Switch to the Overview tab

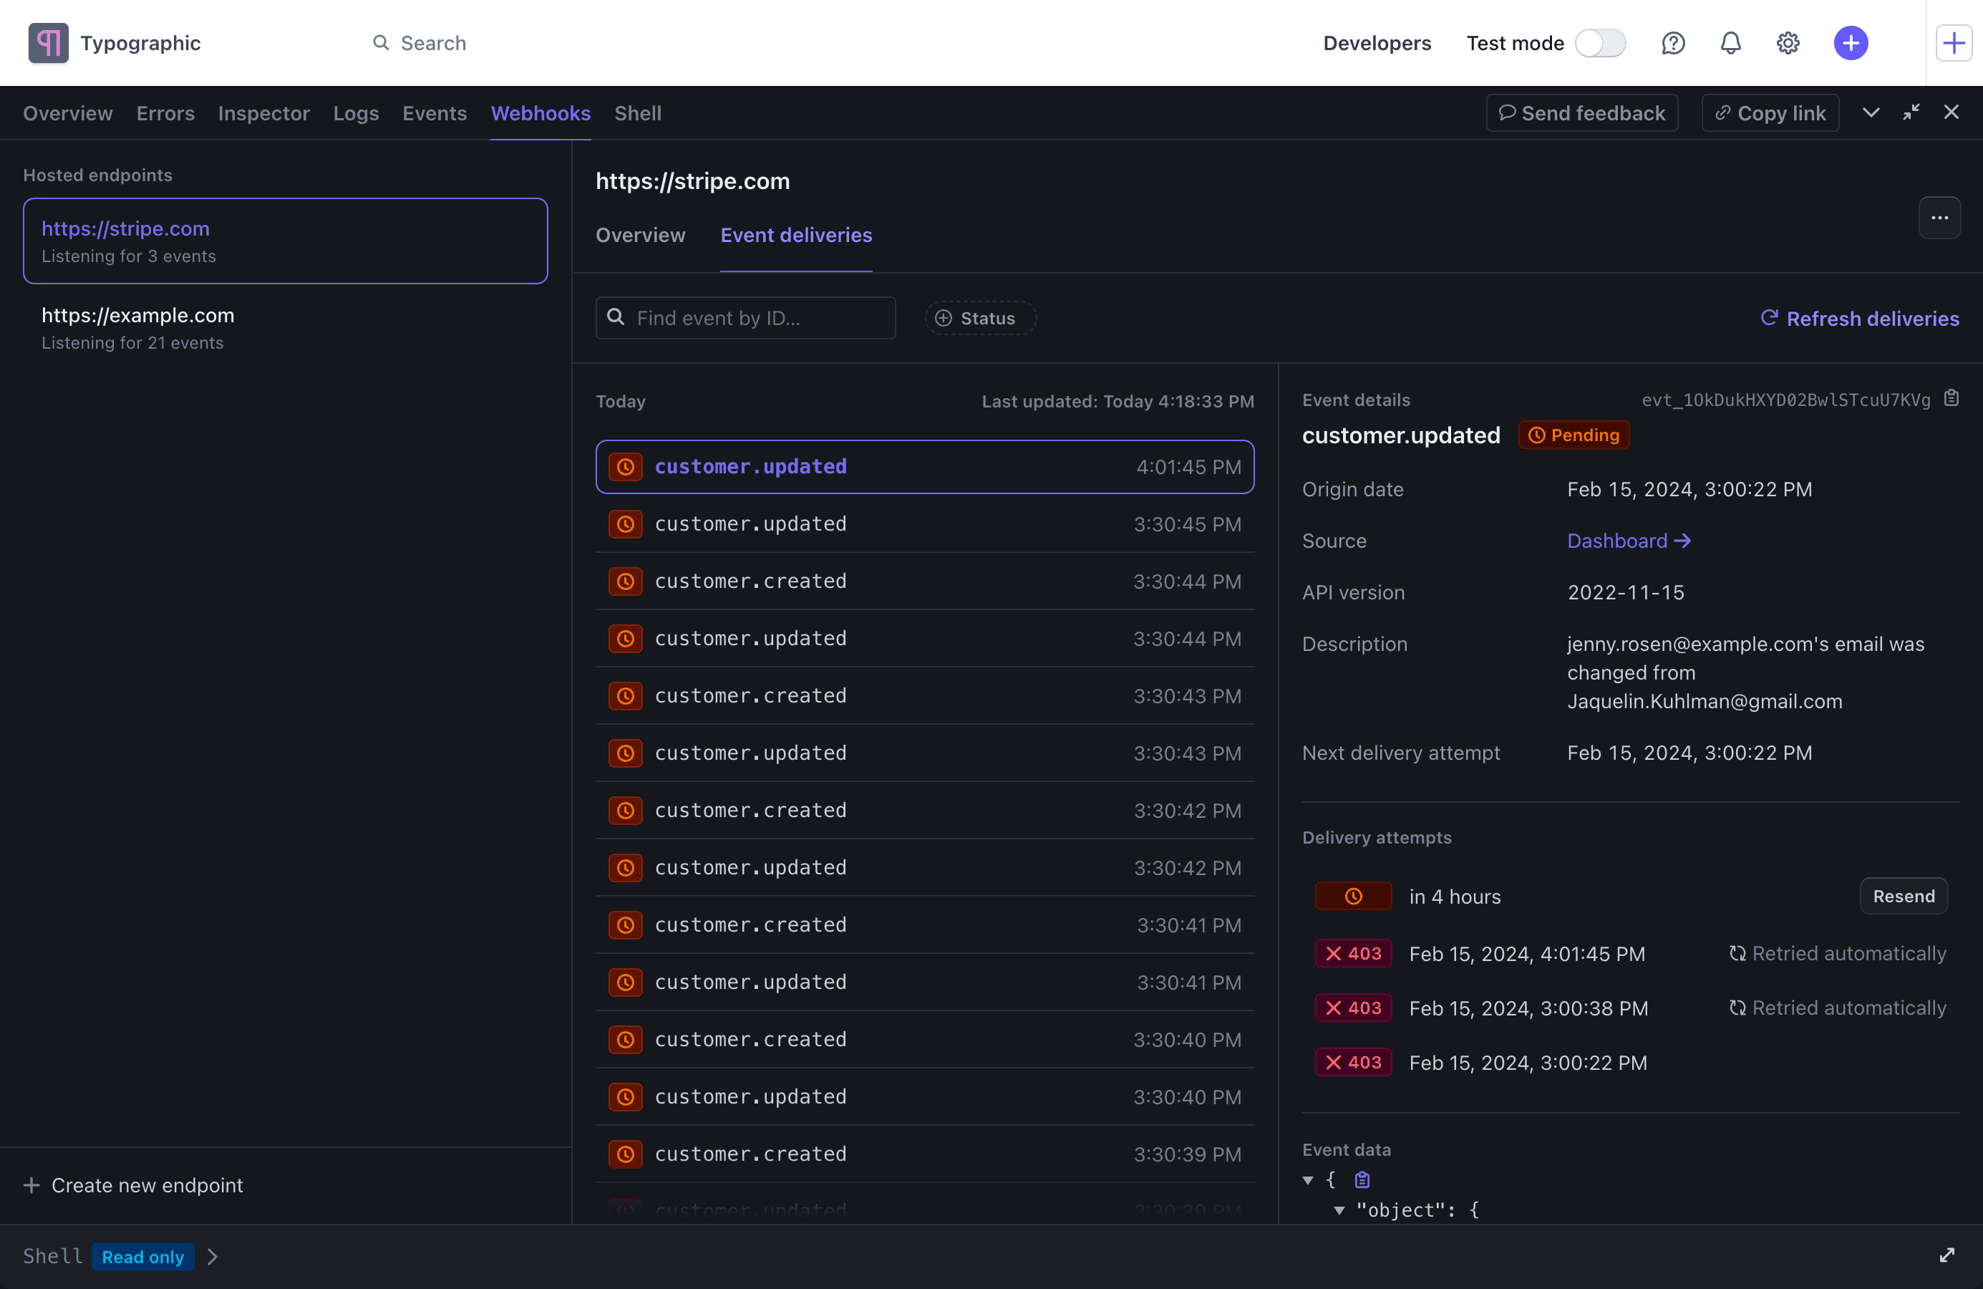click(640, 234)
